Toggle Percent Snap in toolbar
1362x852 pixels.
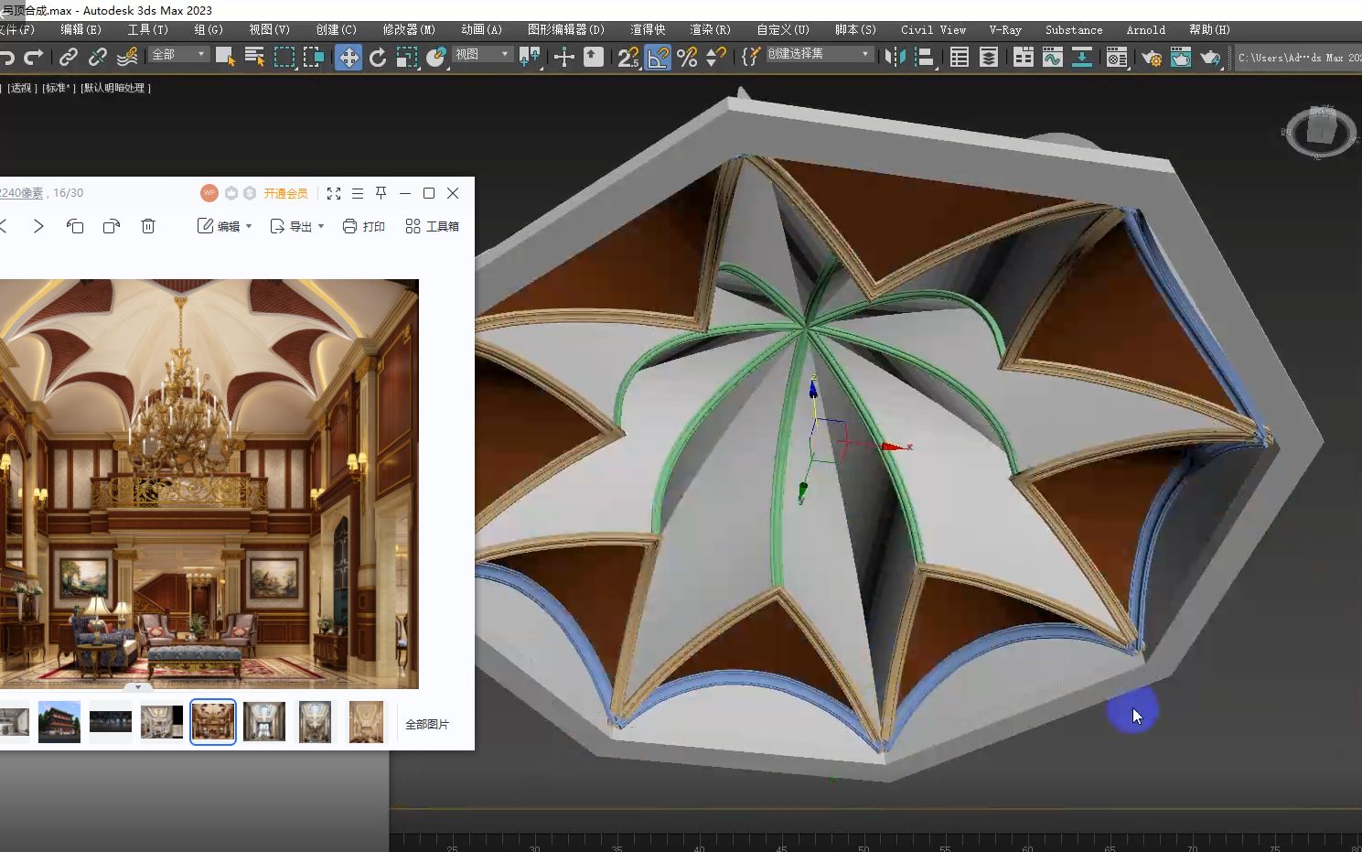[x=687, y=57]
